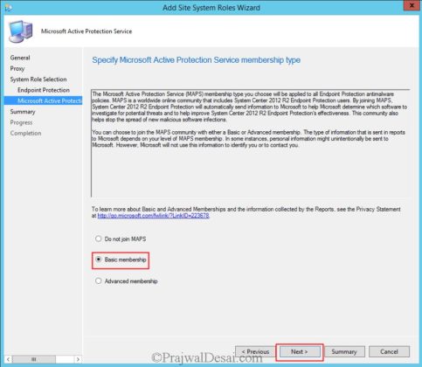Select the Advanced membership radio button
422x367 pixels.
click(99, 280)
